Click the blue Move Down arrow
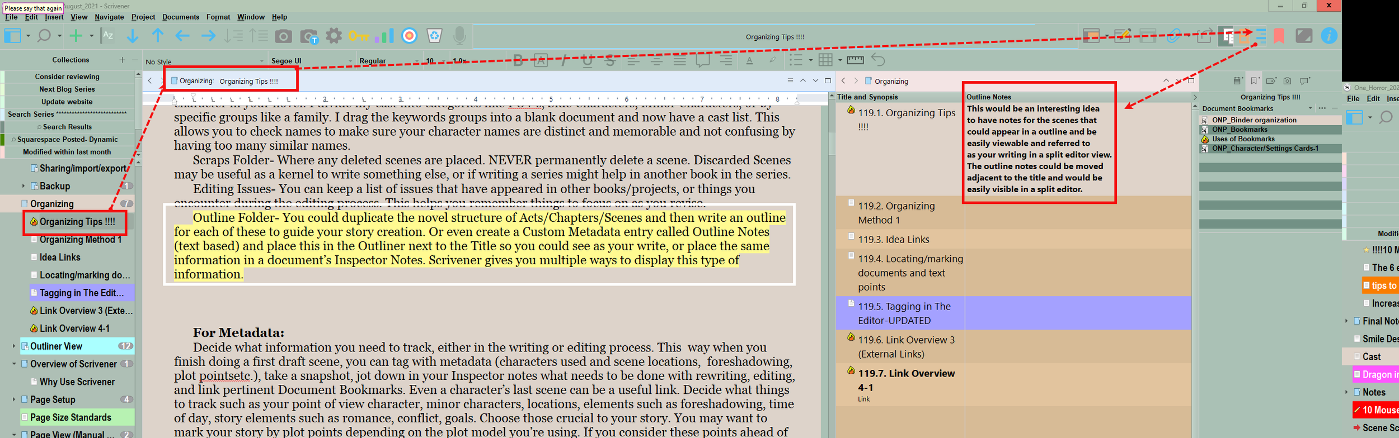Screen dimensions: 1399x438 point(133,36)
